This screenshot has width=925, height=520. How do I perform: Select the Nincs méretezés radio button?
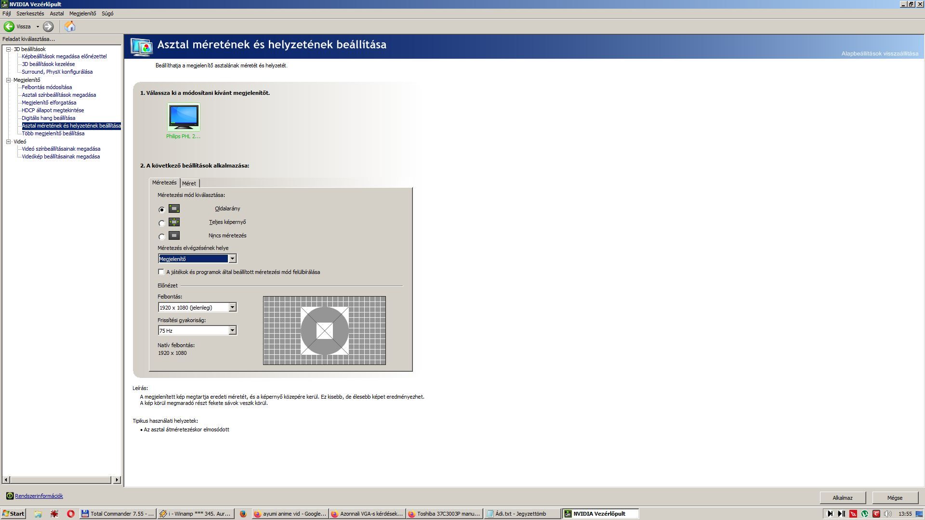tap(162, 236)
